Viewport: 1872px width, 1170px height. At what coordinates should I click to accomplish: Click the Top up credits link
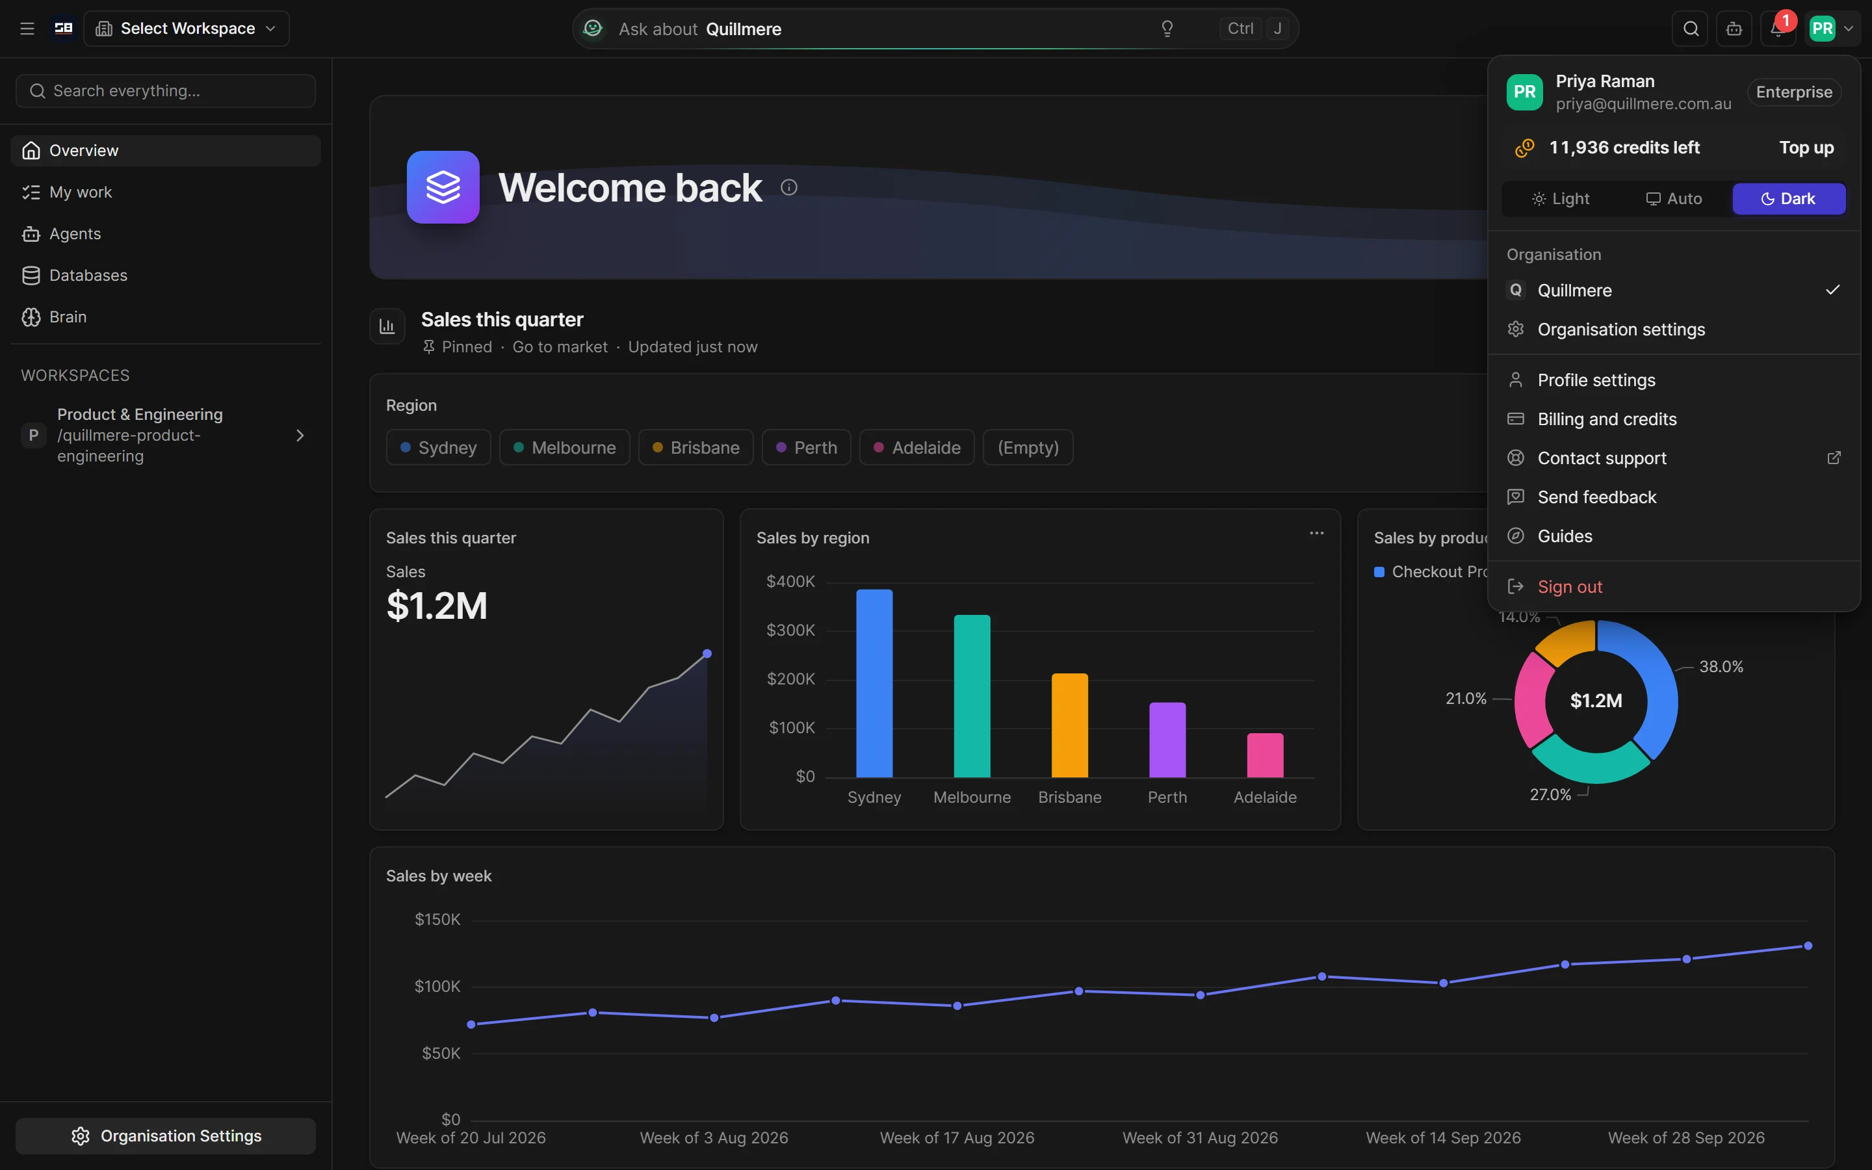1806,148
